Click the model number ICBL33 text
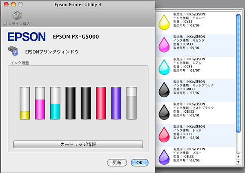 coord(188,156)
